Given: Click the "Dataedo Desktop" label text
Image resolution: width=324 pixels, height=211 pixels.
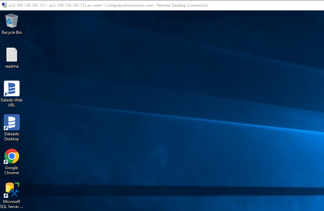Looking at the screenshot, I should 12,136.
